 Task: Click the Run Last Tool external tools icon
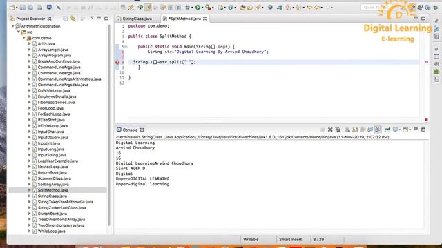click(208, 8)
